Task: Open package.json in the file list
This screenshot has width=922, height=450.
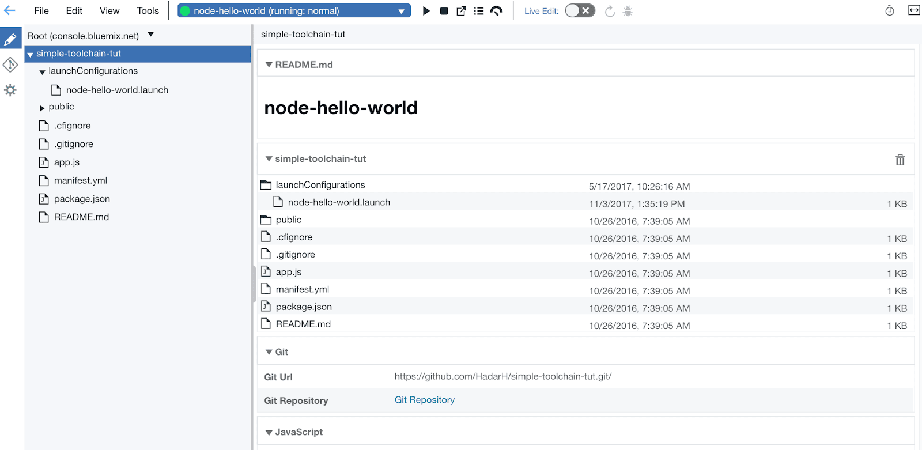Action: click(x=304, y=307)
